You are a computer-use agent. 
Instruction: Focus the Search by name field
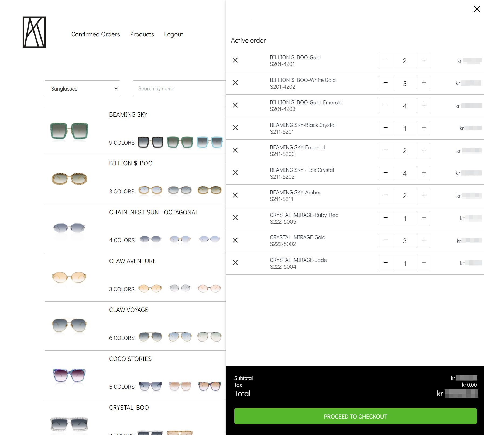pos(180,88)
